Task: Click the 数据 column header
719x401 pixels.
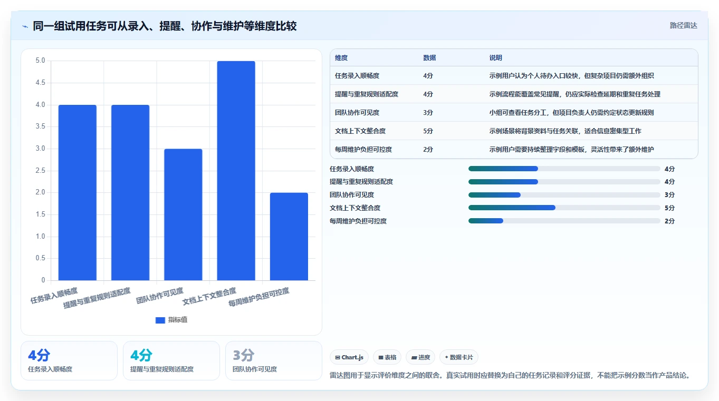Action: click(429, 58)
